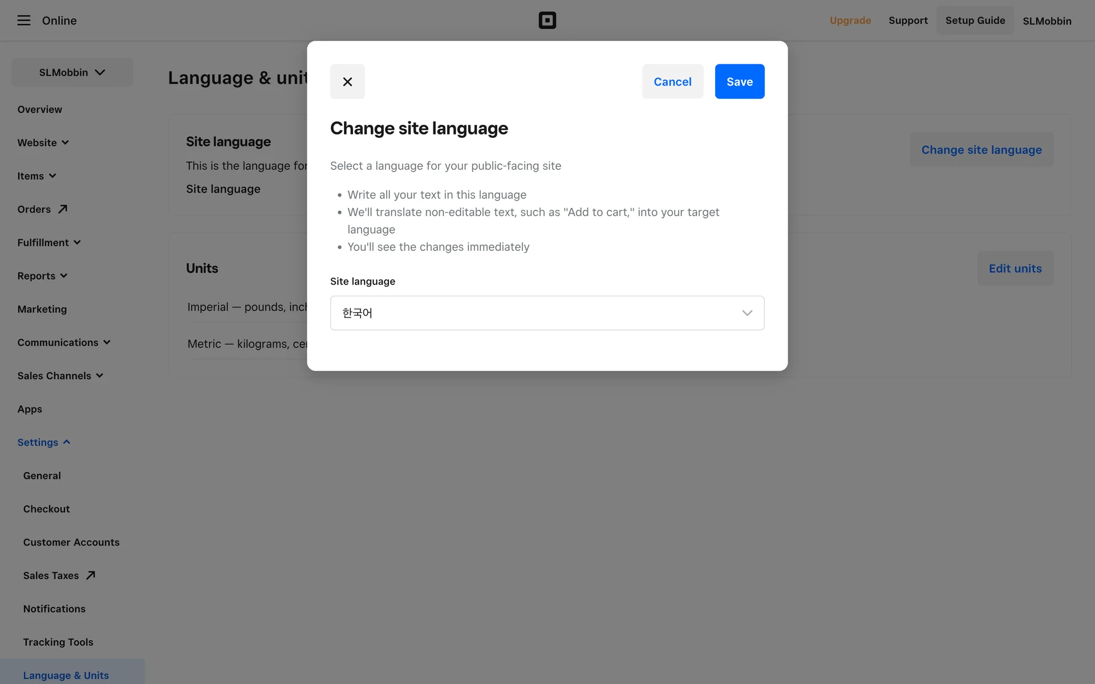Select Checkout under Settings
The height and width of the screenshot is (684, 1095).
coord(46,509)
